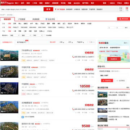Open 计算房贷 link near search bar
Image resolution: width=130 pixels, height=130 pixels.
77,9
